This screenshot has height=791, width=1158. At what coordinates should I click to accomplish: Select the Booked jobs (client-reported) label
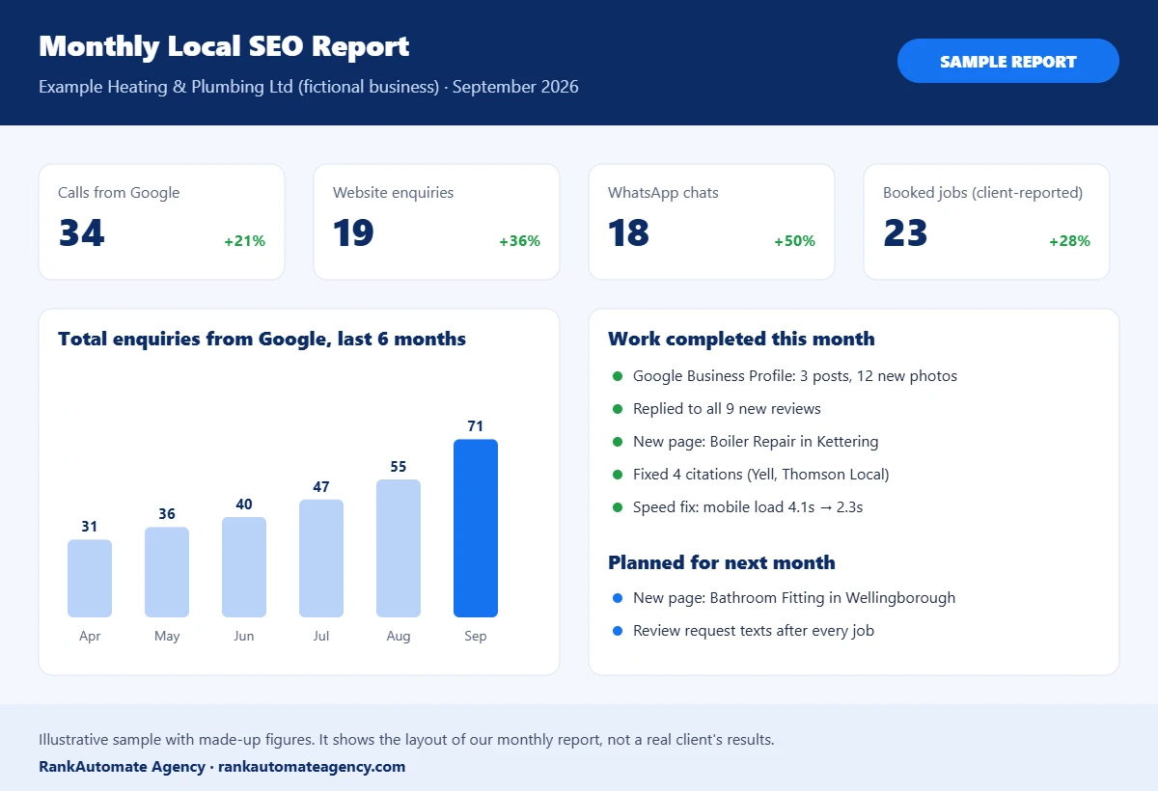(982, 193)
